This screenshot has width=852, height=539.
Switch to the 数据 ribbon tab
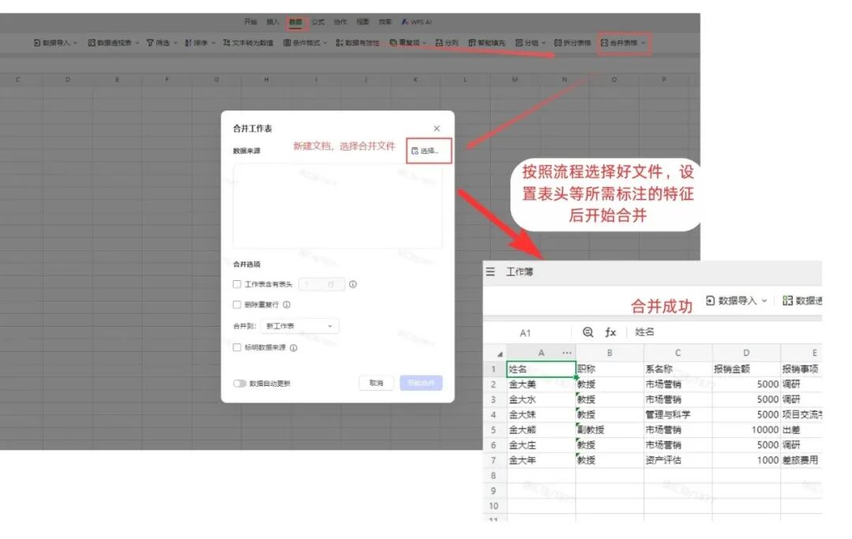296,22
